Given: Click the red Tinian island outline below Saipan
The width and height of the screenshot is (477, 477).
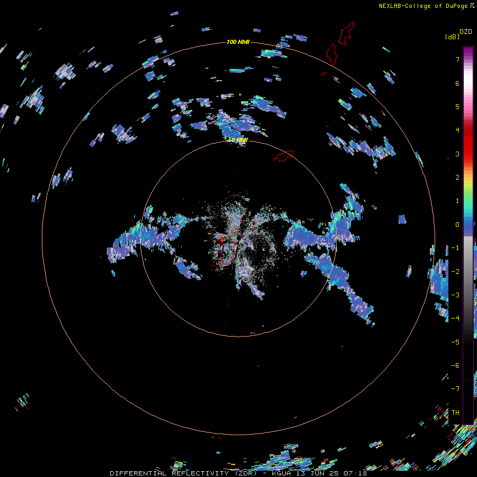Looking at the screenshot, I should tap(331, 55).
